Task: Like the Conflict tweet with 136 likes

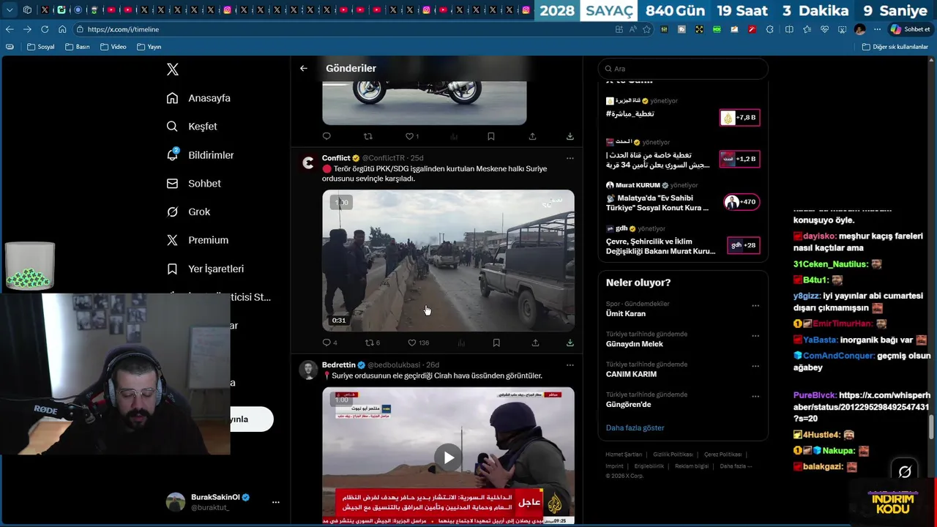Action: click(x=412, y=343)
